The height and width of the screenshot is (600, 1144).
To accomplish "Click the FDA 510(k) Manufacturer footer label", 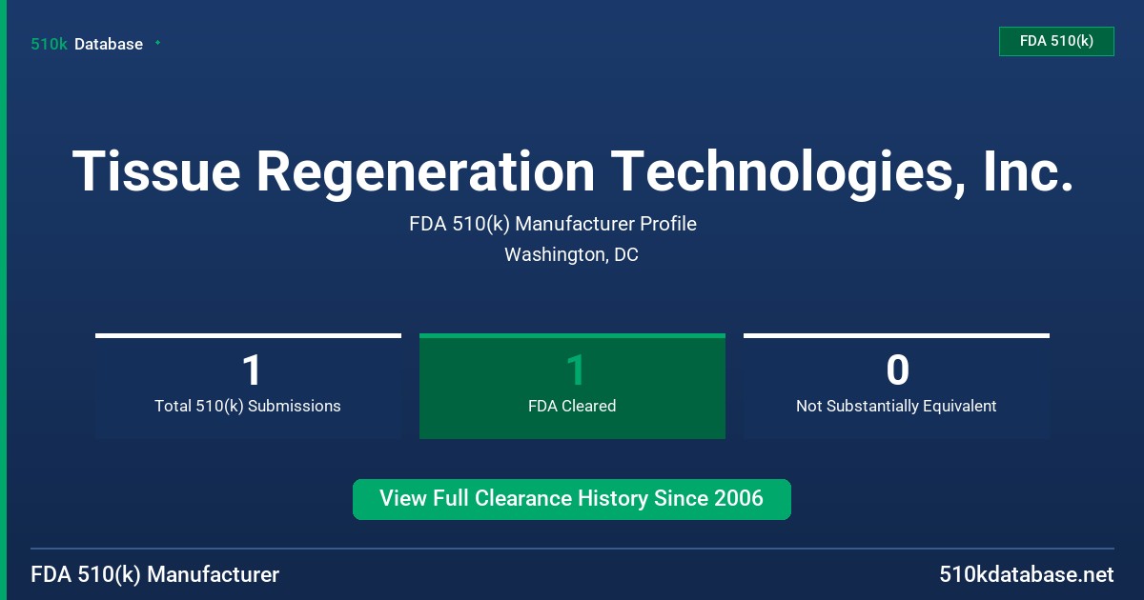I will pos(155,574).
